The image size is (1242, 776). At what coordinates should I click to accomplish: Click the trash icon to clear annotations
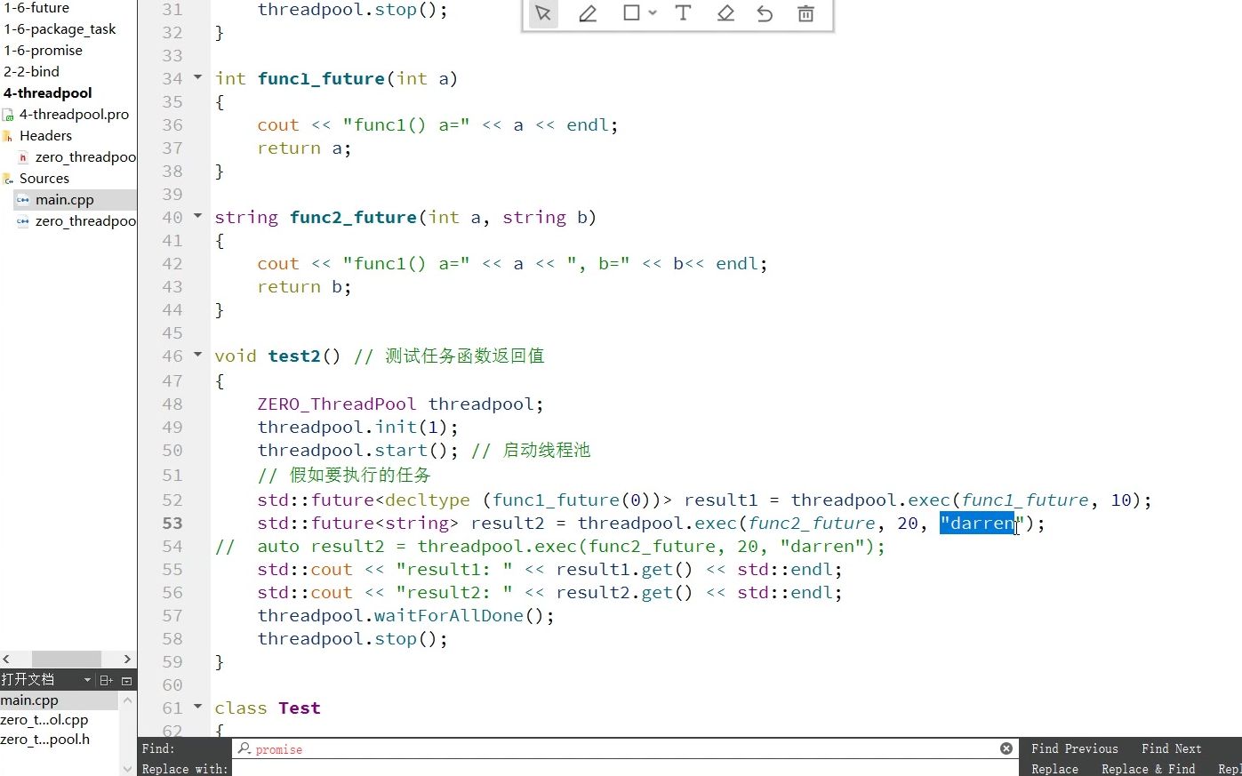pyautogui.click(x=805, y=13)
